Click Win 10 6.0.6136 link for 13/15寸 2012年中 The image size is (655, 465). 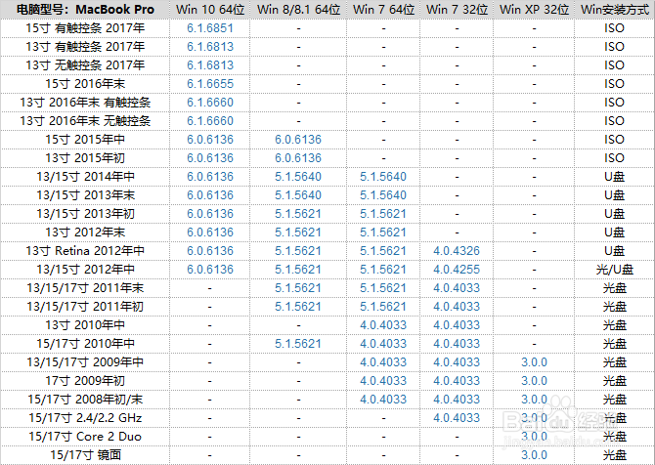(x=210, y=270)
